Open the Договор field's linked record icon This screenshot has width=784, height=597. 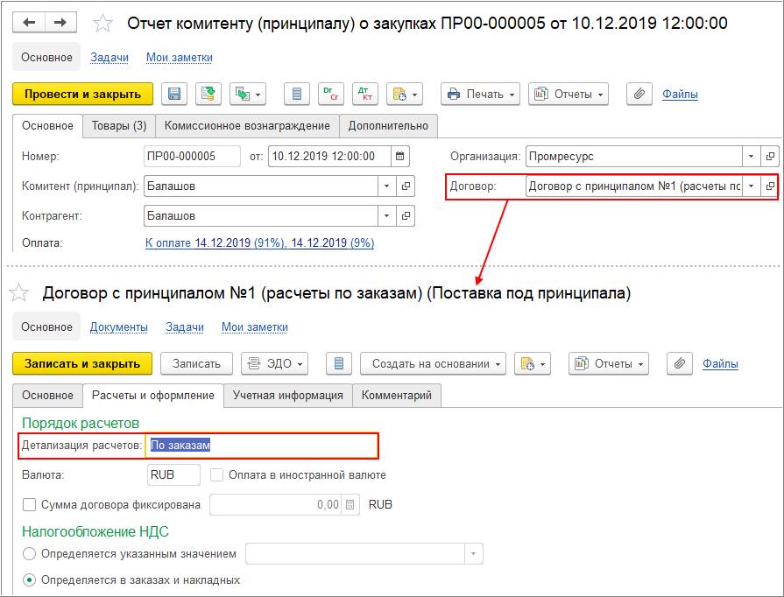(x=770, y=186)
